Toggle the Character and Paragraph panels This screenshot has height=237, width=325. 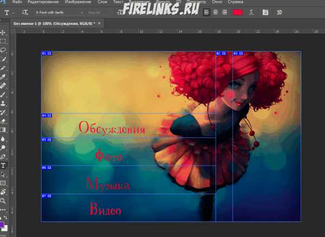point(265,12)
